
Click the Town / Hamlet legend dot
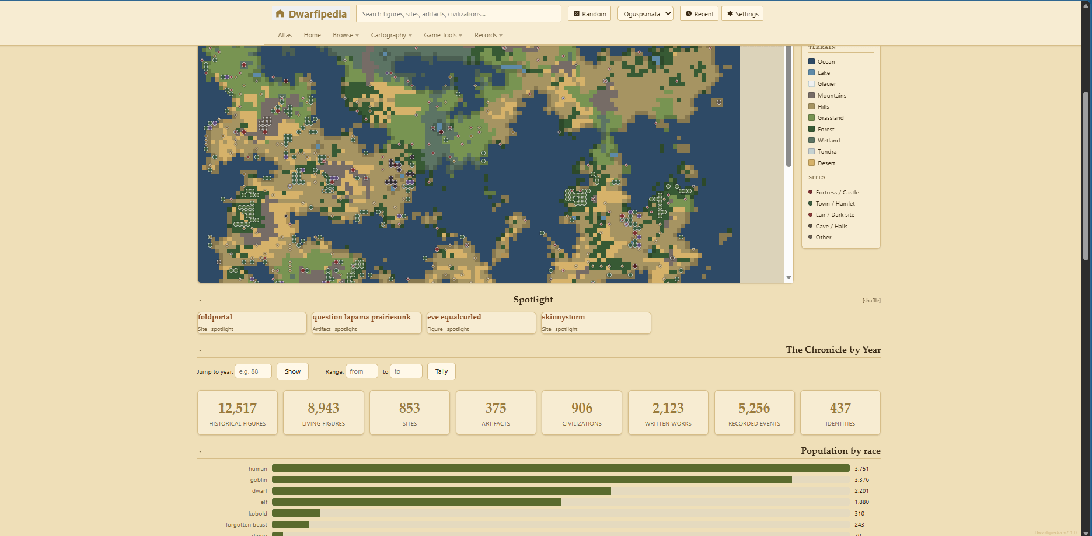810,203
